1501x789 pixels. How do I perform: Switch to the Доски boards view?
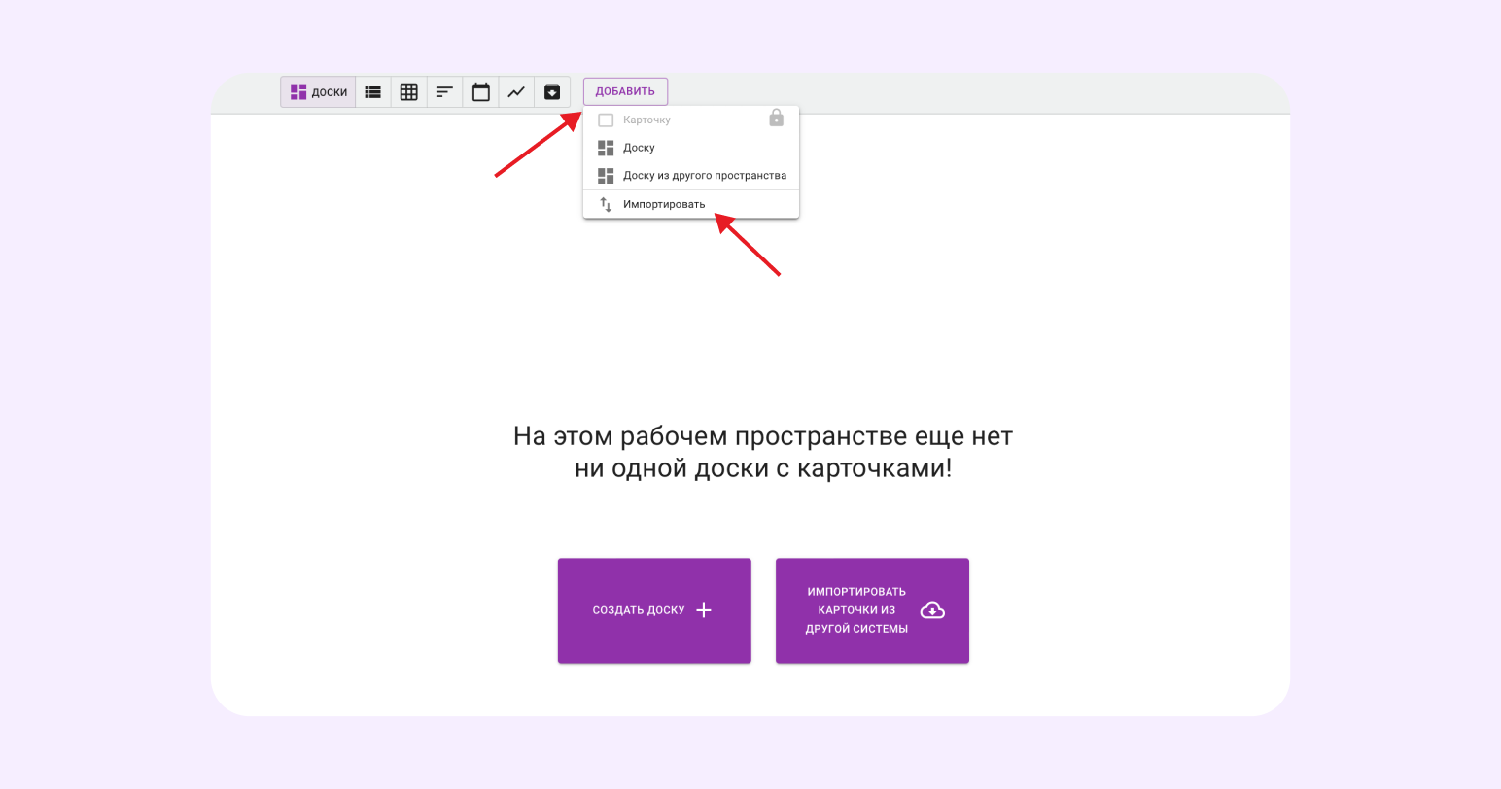319,92
